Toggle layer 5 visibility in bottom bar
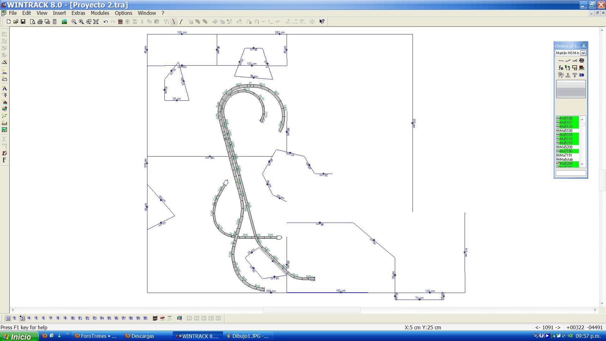Image resolution: width=606 pixels, height=341 pixels. (36, 318)
